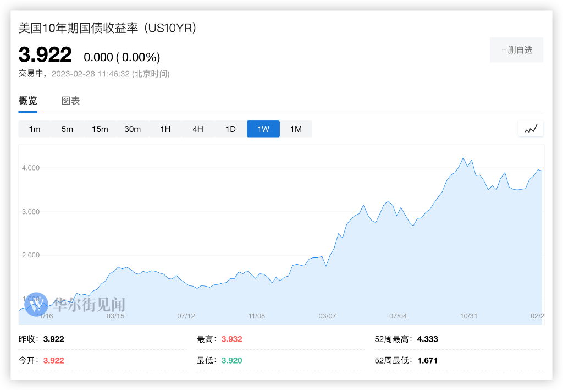Click the line chart type icon
563x390 pixels.
531,129
